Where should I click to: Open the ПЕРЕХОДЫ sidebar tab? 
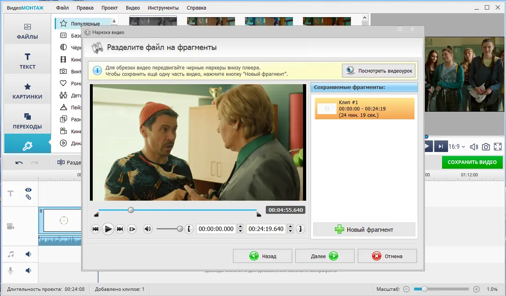[x=28, y=121]
